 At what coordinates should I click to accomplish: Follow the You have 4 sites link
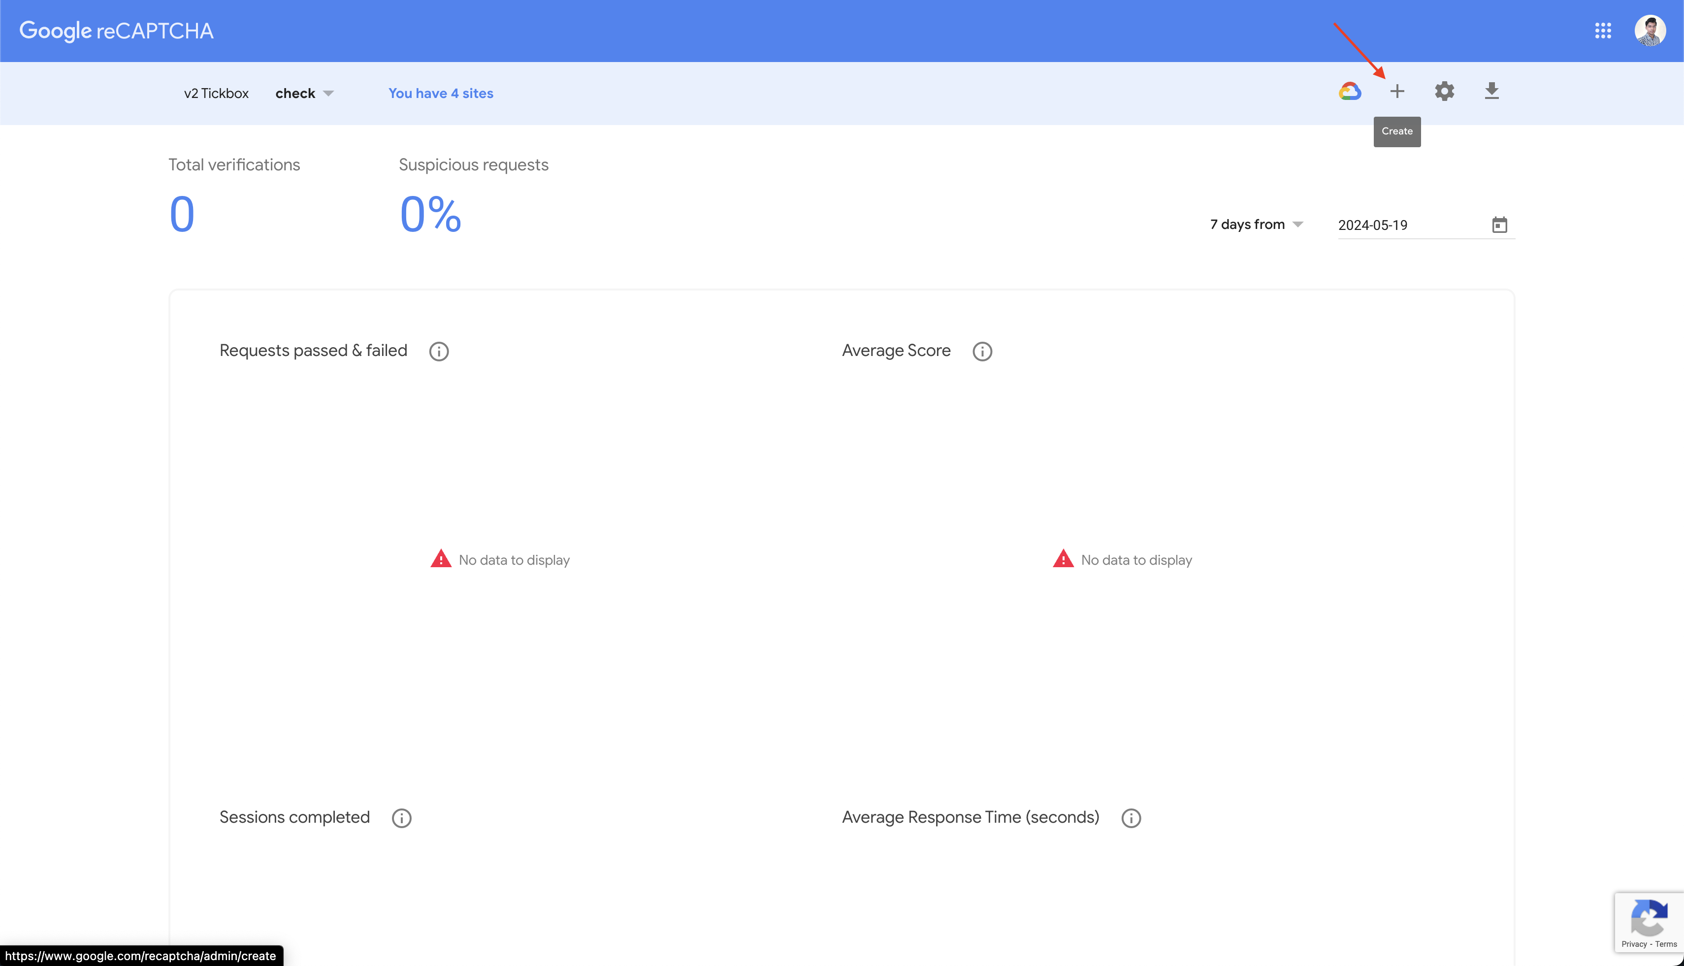(441, 93)
